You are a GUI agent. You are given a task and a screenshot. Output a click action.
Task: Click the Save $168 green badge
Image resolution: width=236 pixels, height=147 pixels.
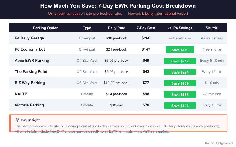pyautogui.click(x=180, y=94)
